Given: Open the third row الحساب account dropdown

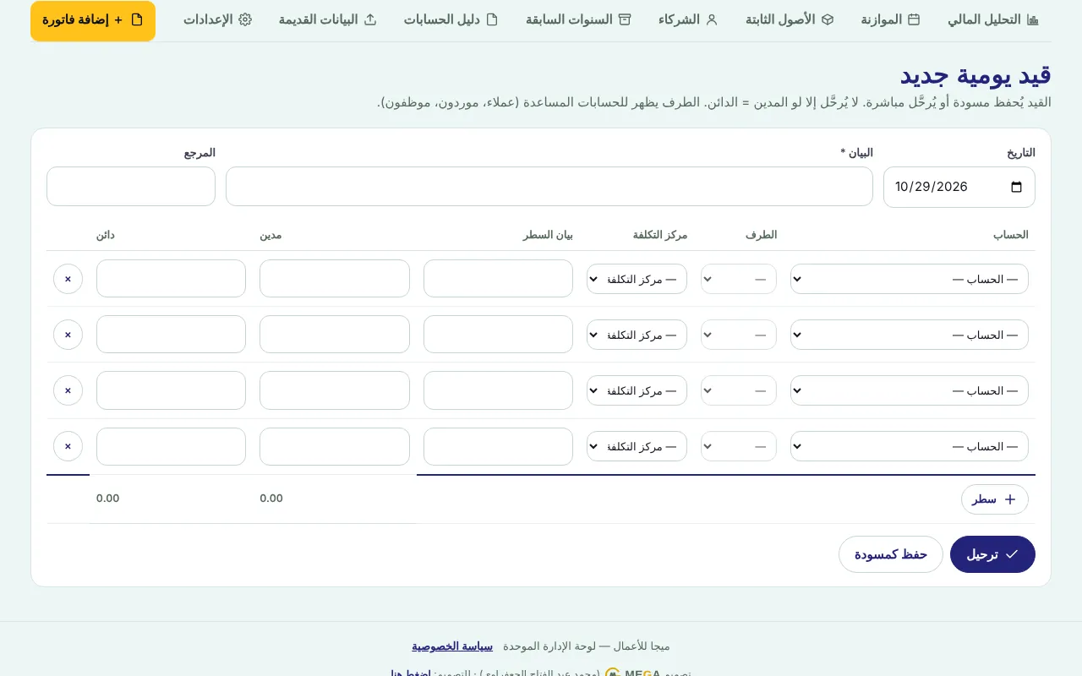Looking at the screenshot, I should pos(910,390).
